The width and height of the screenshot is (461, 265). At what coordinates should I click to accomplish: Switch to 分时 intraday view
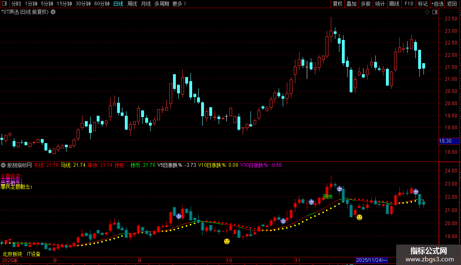(16, 4)
